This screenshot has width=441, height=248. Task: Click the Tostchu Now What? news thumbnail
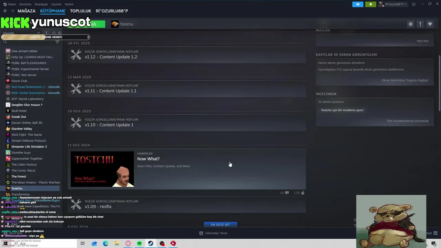[102, 169]
